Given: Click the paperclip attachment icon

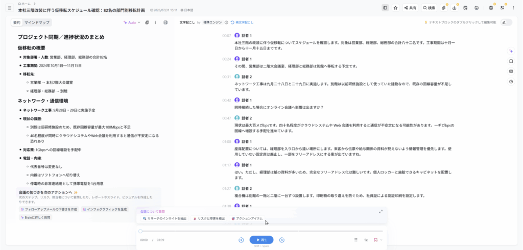Looking at the screenshot, I should point(444,8).
